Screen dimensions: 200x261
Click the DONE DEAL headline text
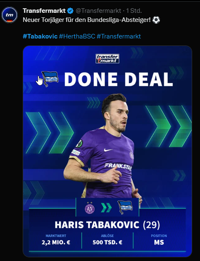119,79
